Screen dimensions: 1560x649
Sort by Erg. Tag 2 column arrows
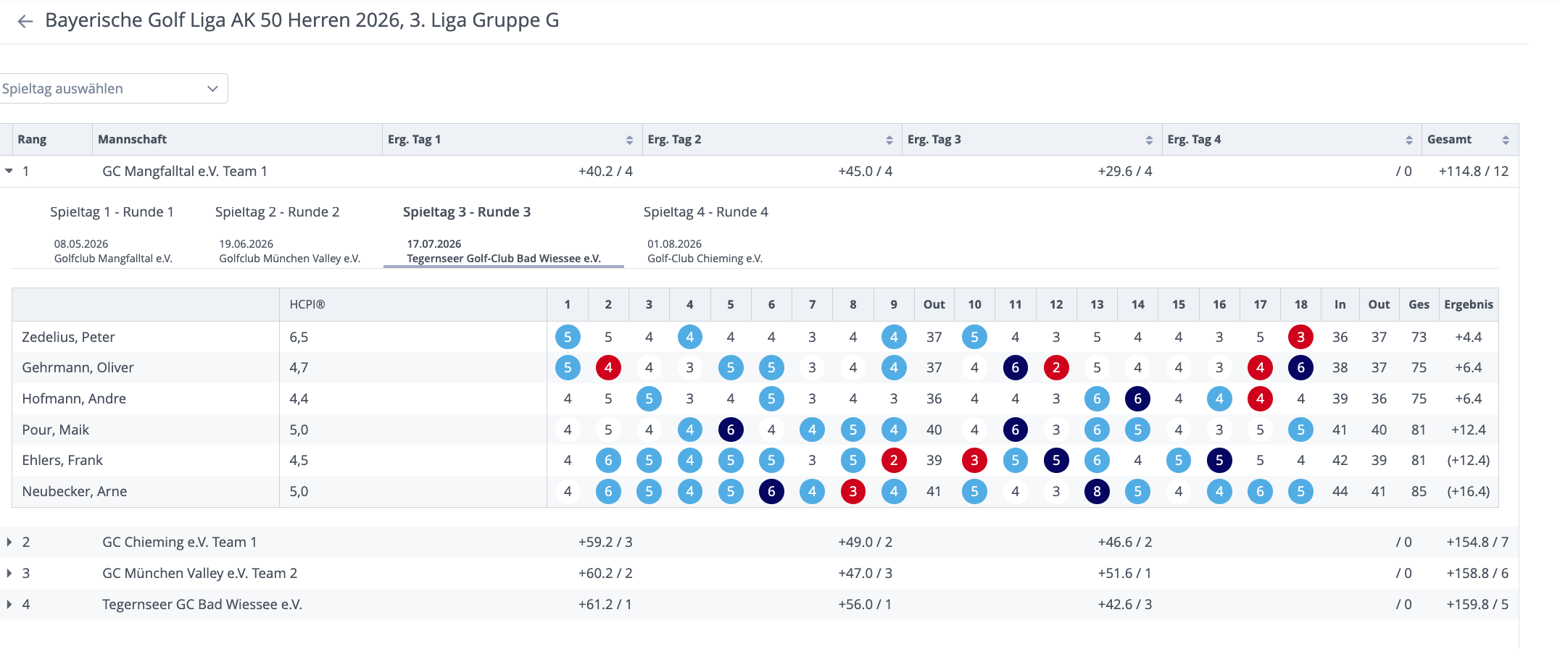[x=889, y=140]
